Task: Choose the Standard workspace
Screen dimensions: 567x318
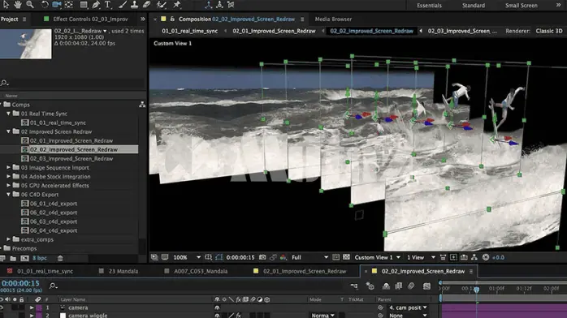Action: coord(474,6)
